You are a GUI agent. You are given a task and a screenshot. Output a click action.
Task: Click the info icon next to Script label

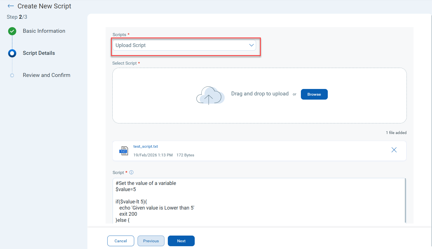tap(131, 172)
